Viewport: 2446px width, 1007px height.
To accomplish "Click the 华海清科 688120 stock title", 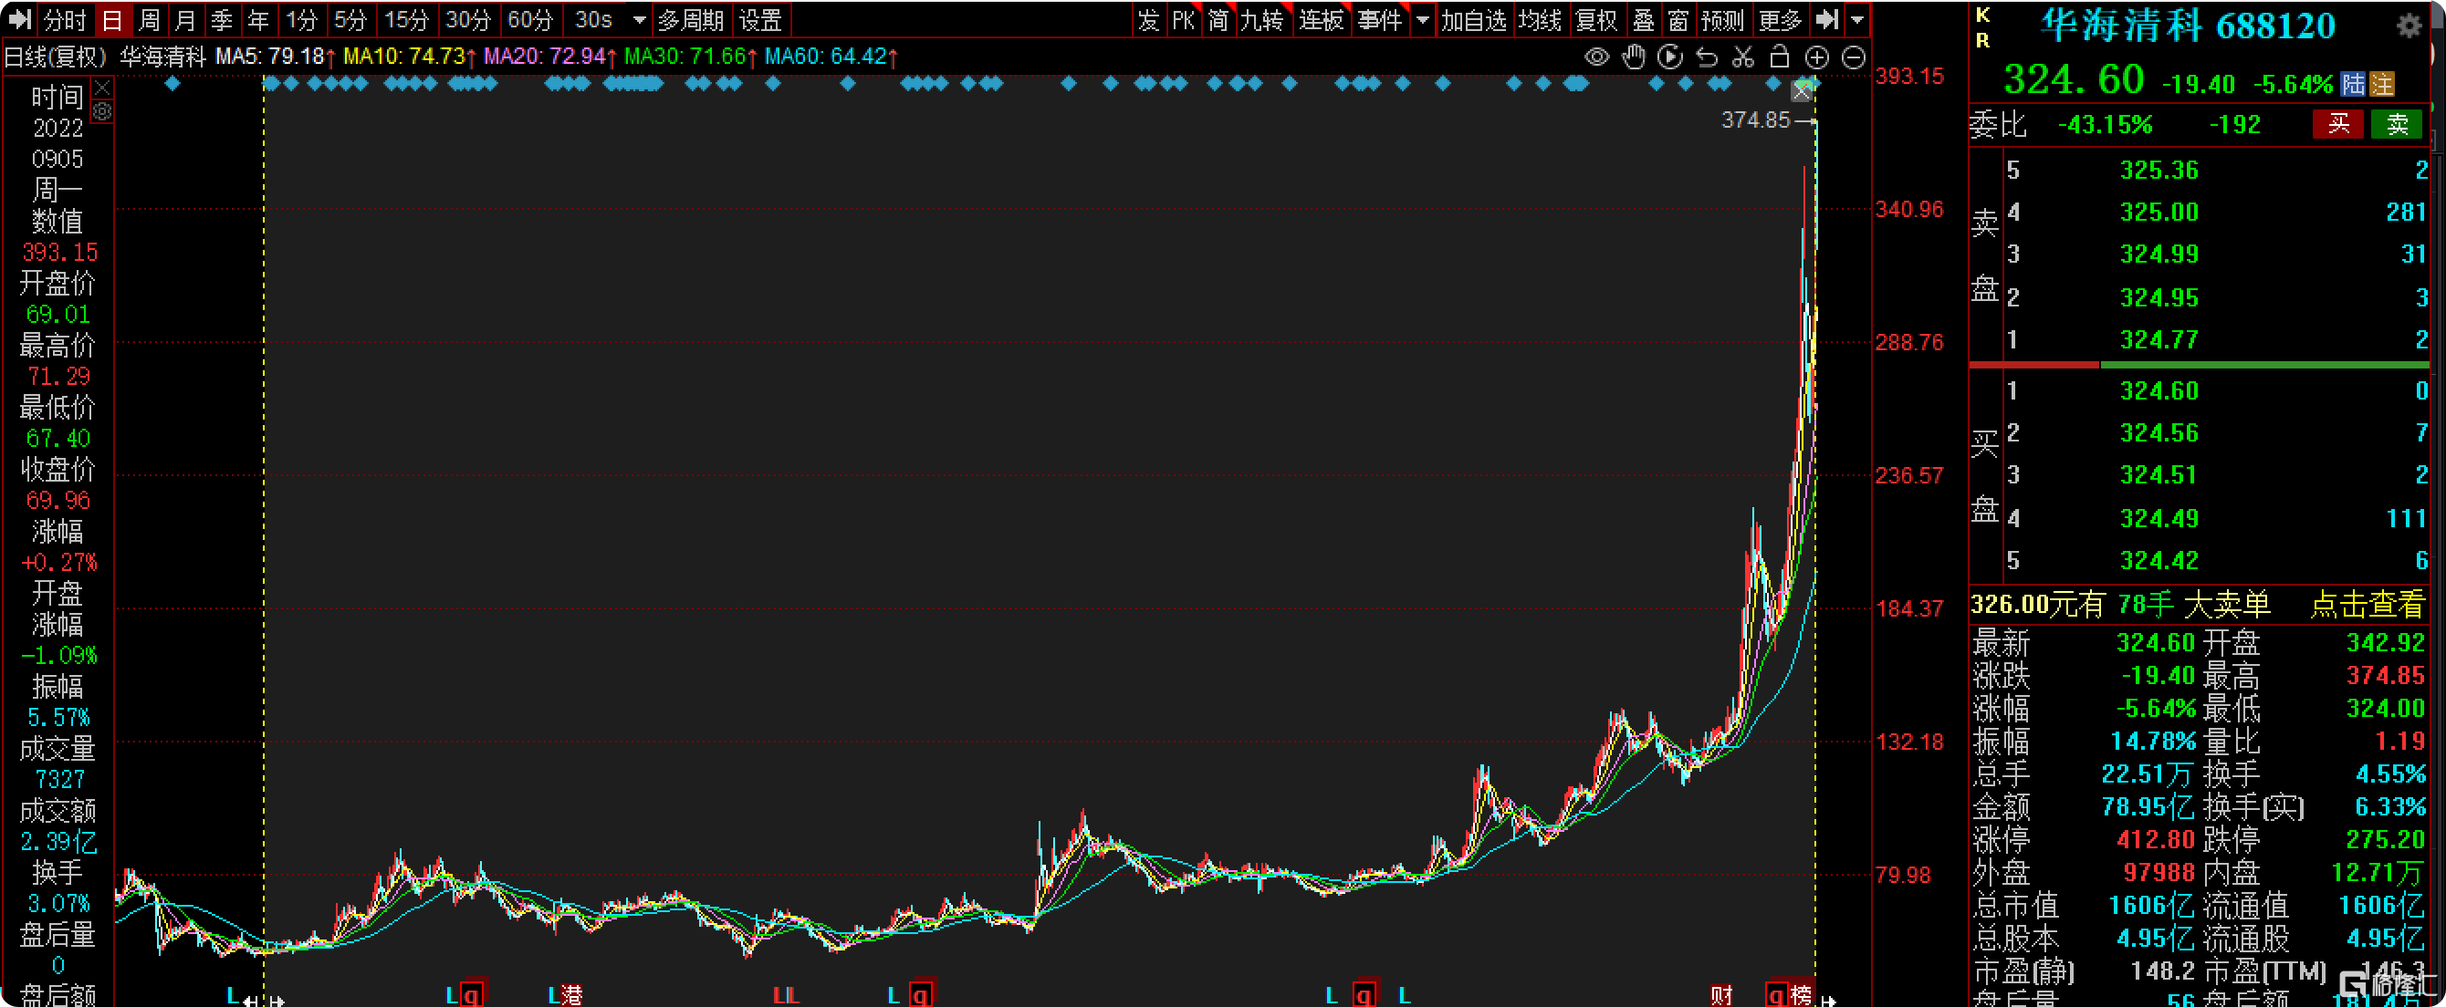I will [x=2188, y=26].
